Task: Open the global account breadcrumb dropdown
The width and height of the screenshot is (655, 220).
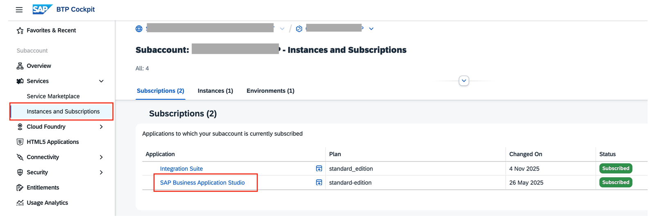Action: (282, 29)
